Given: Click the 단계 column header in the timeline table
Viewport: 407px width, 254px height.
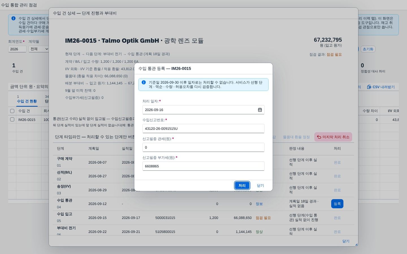Looking at the screenshot, I should (x=60, y=148).
